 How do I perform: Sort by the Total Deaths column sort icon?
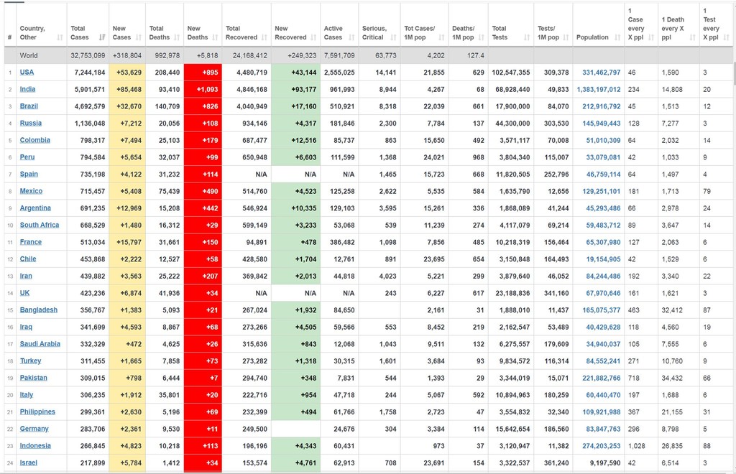click(x=177, y=37)
